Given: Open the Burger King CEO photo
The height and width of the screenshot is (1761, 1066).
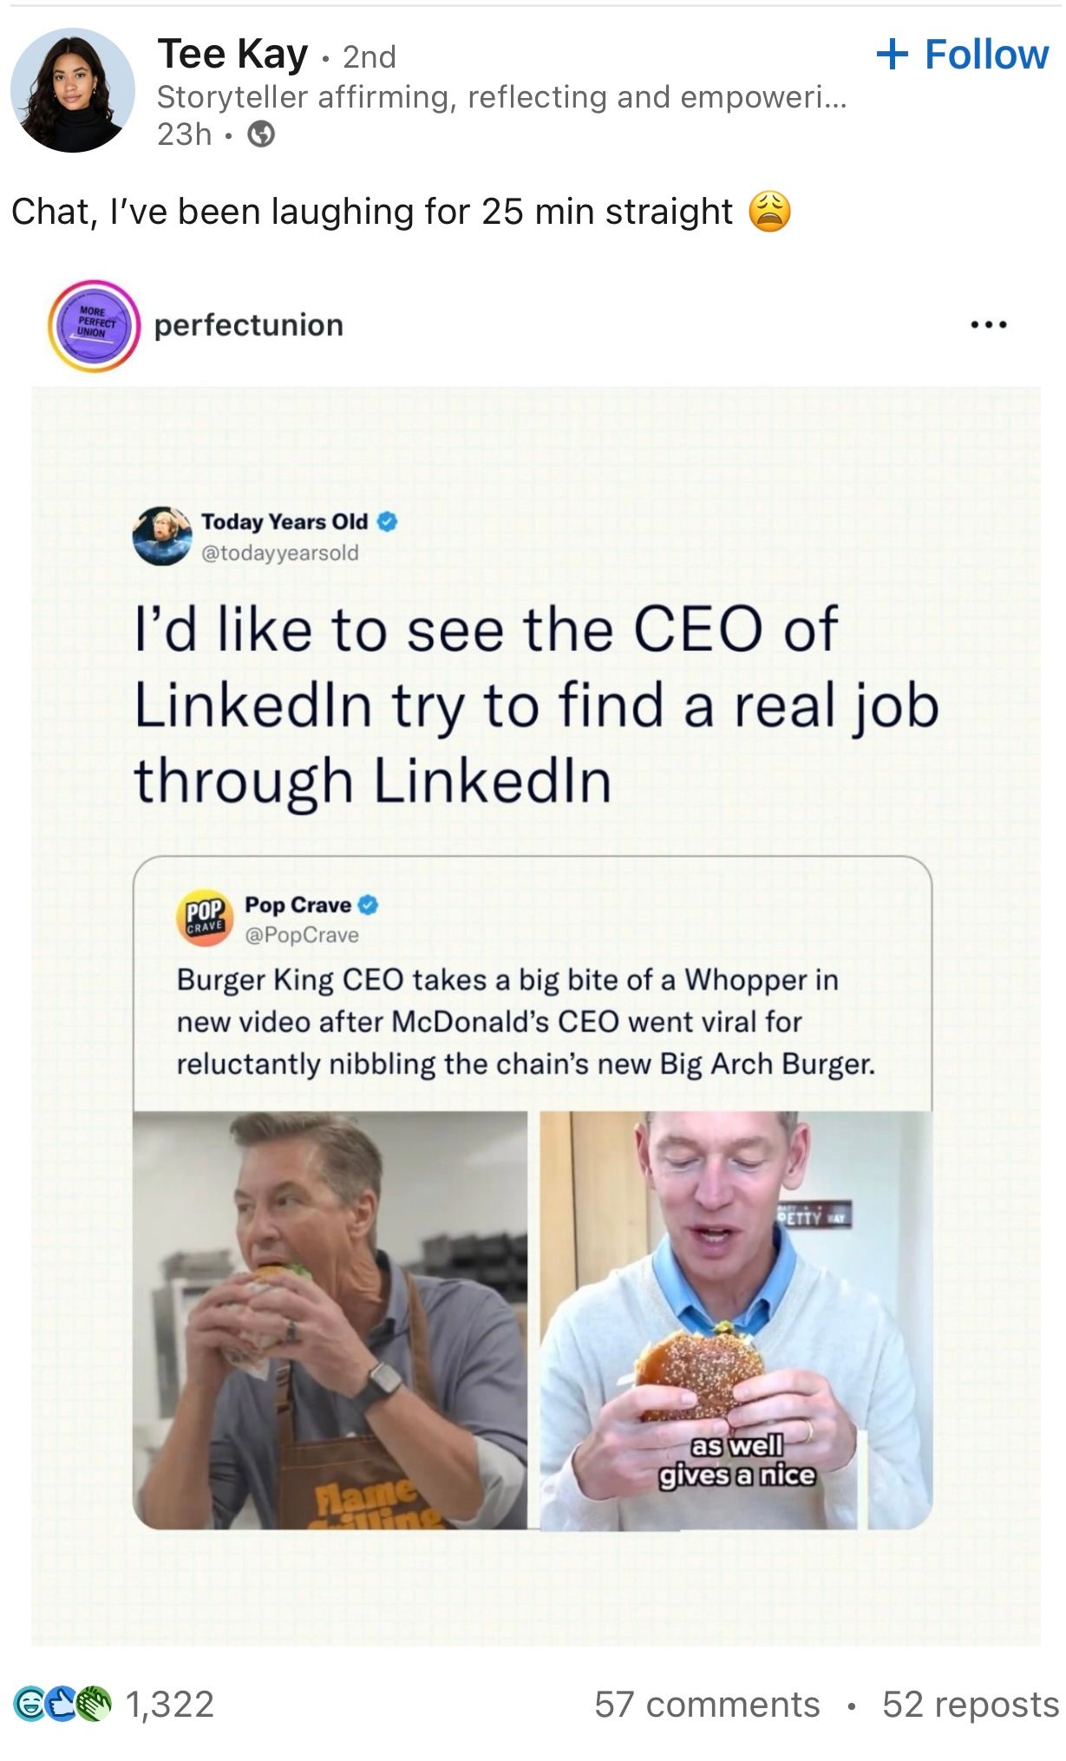Looking at the screenshot, I should (x=330, y=1319).
